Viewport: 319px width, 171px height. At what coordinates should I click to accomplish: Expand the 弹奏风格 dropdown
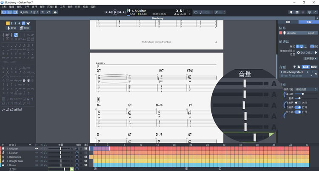306,89
